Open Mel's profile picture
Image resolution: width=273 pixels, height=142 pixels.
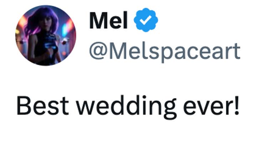click(x=46, y=36)
